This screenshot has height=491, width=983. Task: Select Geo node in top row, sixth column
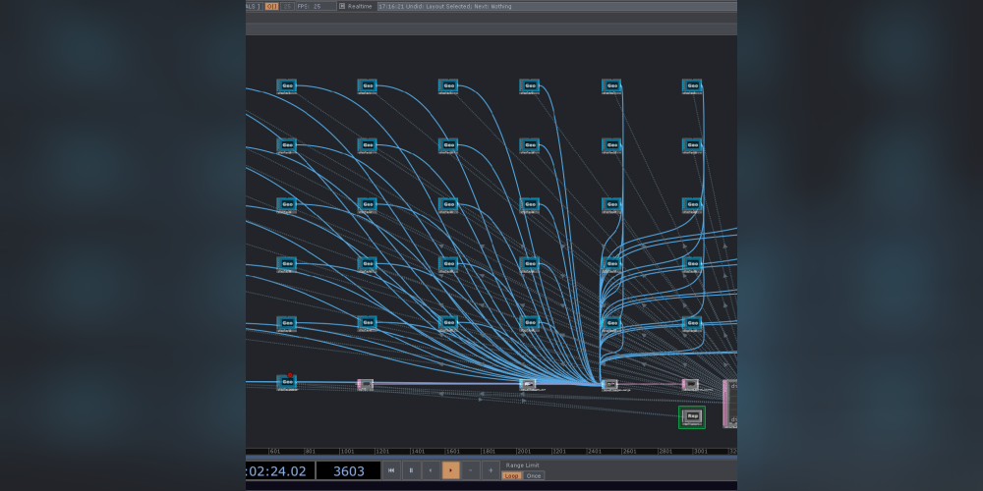692,85
